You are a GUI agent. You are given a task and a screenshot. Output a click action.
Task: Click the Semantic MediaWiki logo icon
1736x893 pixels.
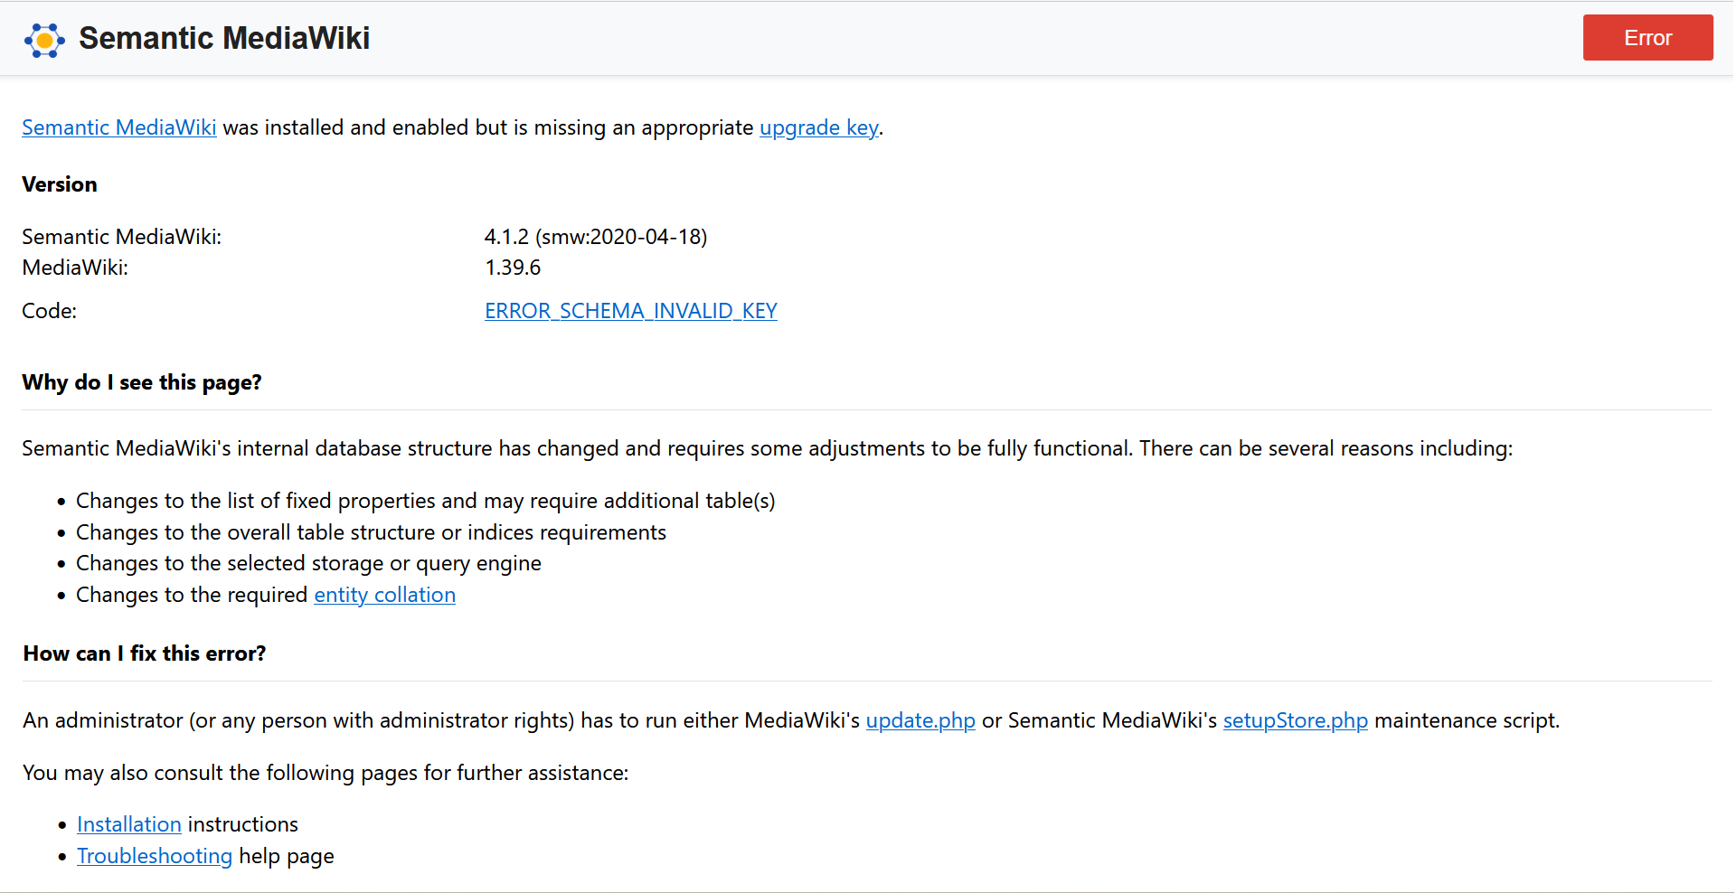coord(44,40)
